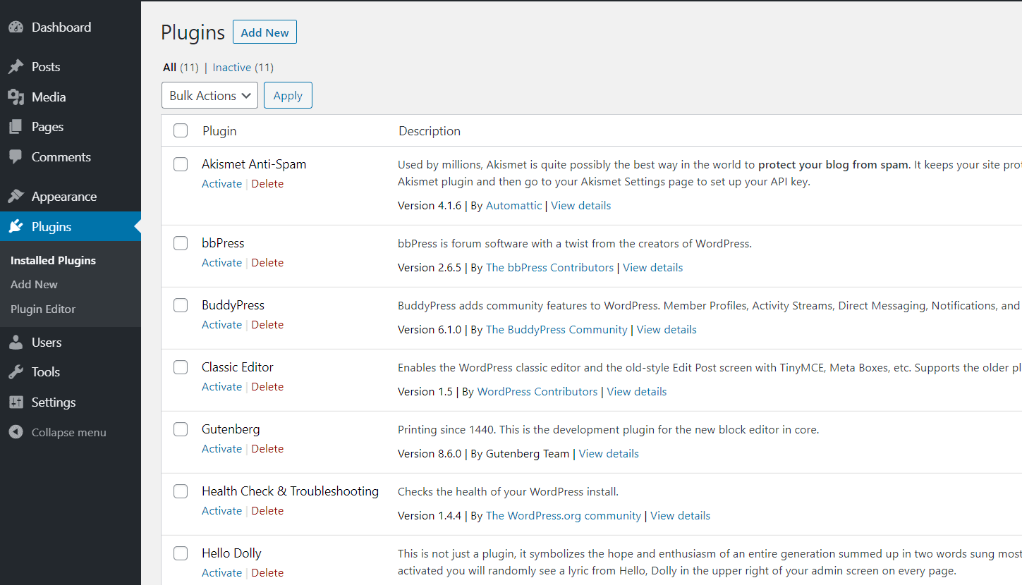The width and height of the screenshot is (1022, 585).
Task: Open the Settings gear in the sidebar
Action: (x=16, y=402)
